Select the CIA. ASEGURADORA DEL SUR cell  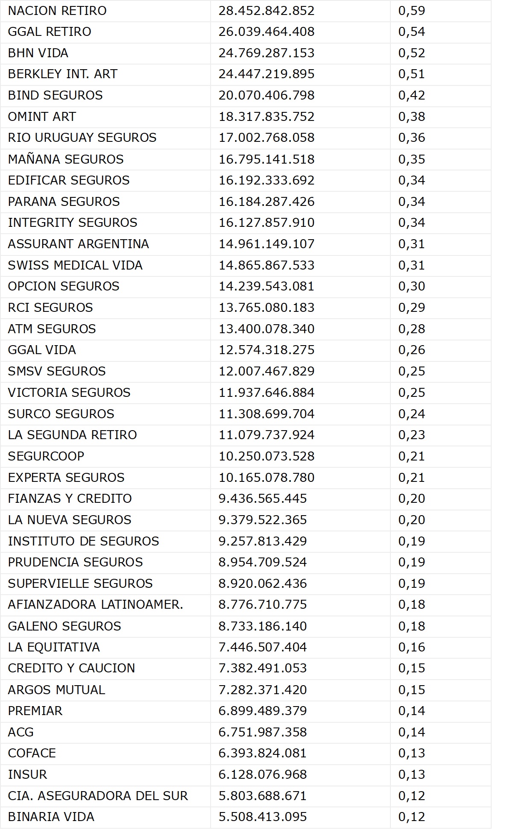[x=98, y=796]
